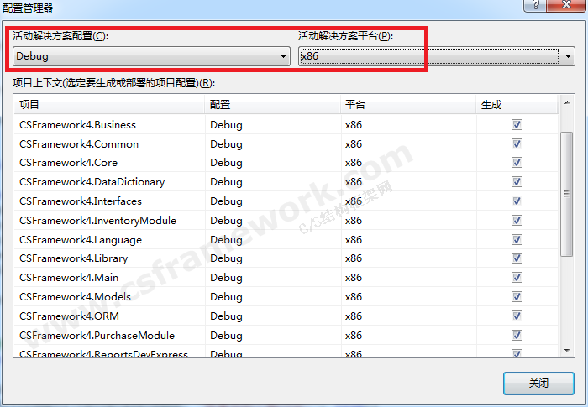Viewport: 588px width, 407px height.
Task: Toggle the CSFramework4.Main build checkbox
Action: click(x=517, y=278)
